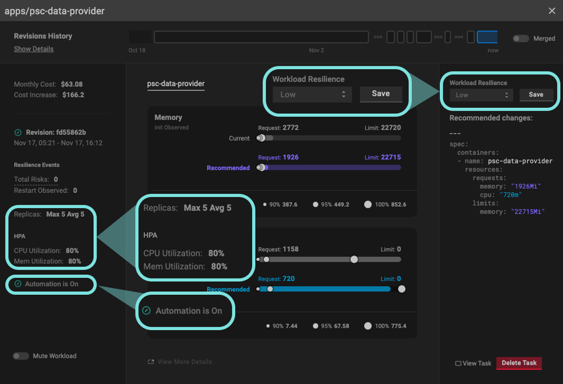
Task: Select the psc-data-provider container tab
Action: click(x=176, y=84)
